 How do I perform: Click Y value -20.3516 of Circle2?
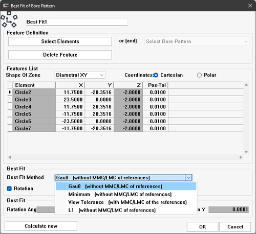(99, 92)
